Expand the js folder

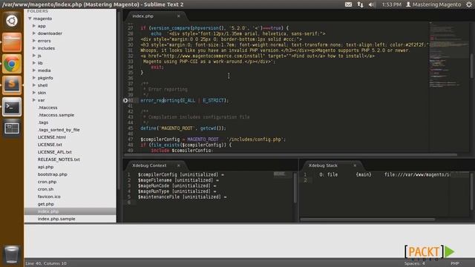coord(34,56)
